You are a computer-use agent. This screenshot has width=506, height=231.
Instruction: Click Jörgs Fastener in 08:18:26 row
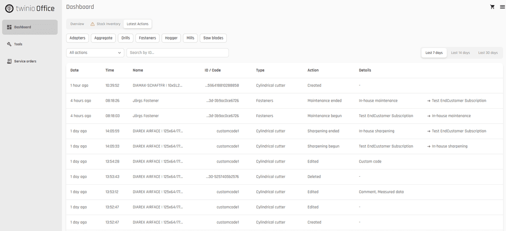click(146, 101)
